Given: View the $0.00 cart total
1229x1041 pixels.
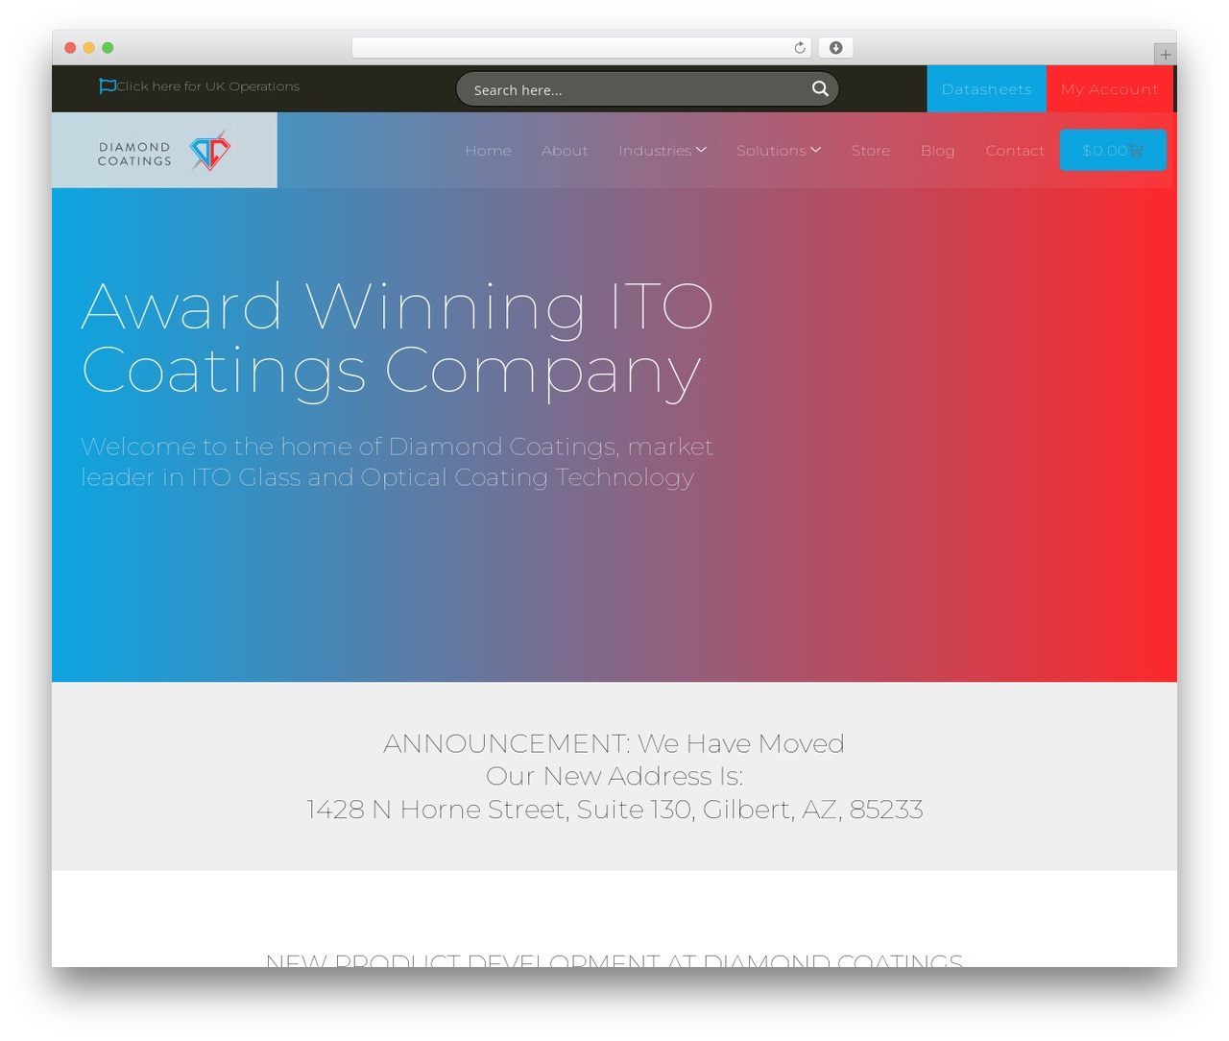Looking at the screenshot, I should click(1104, 151).
